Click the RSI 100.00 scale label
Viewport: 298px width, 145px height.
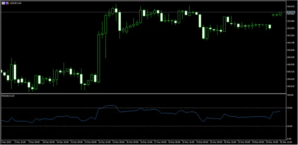pos(290,95)
